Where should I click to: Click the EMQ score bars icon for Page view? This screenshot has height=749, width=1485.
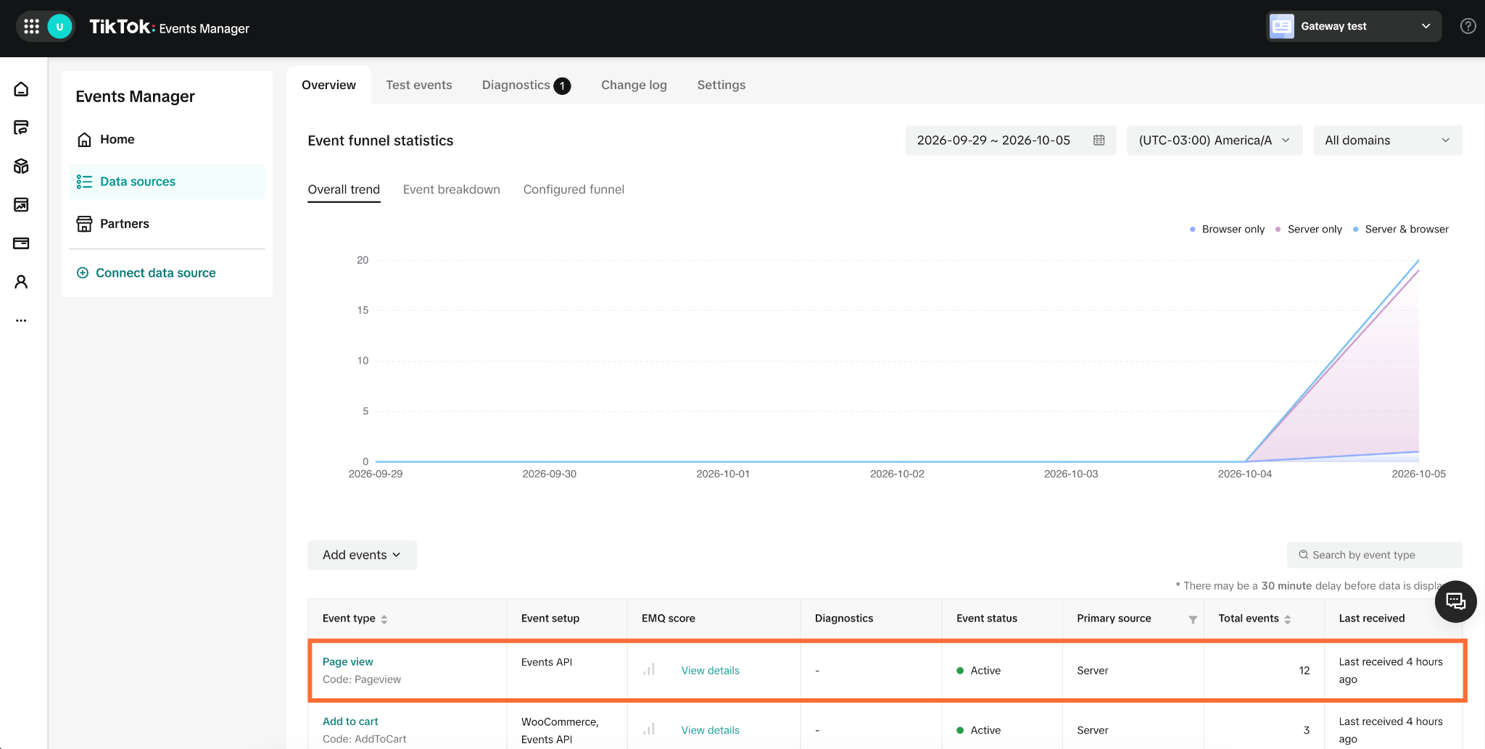649,669
